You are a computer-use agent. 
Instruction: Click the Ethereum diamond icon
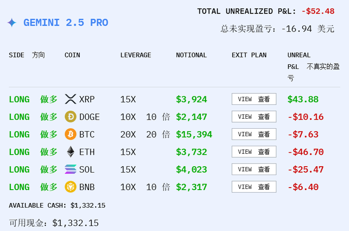[71, 152]
